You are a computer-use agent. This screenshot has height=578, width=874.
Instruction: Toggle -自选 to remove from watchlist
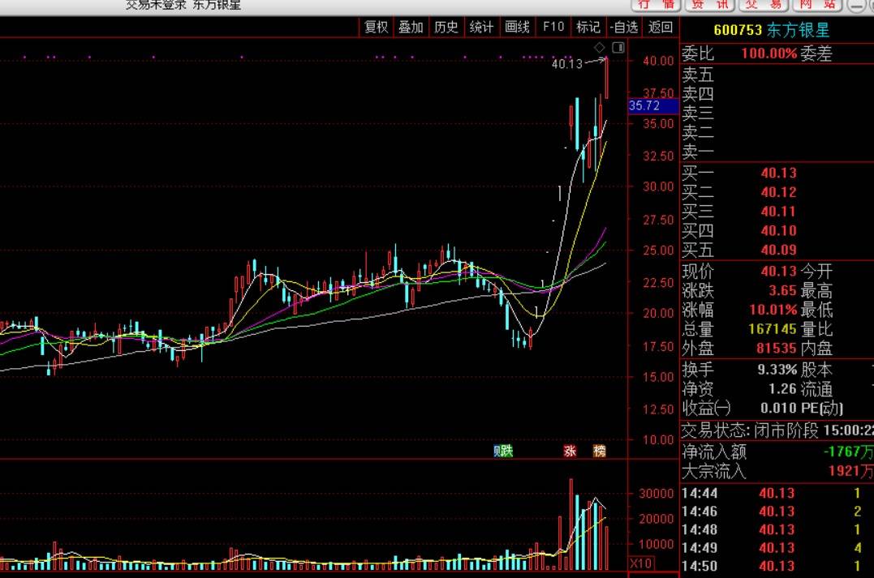point(624,27)
